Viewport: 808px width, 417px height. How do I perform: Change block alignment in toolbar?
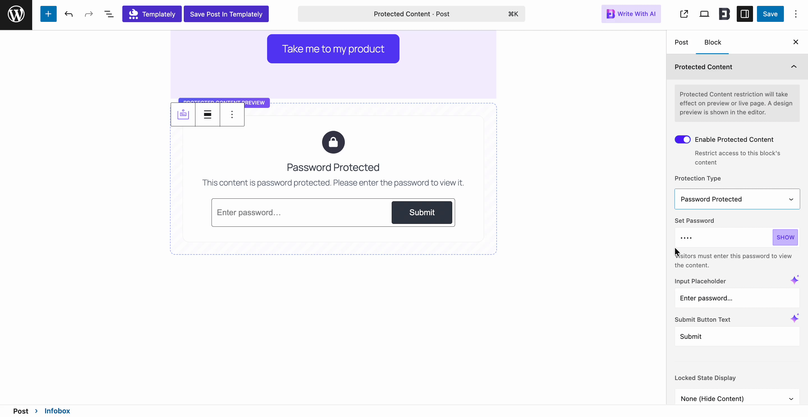pos(207,115)
